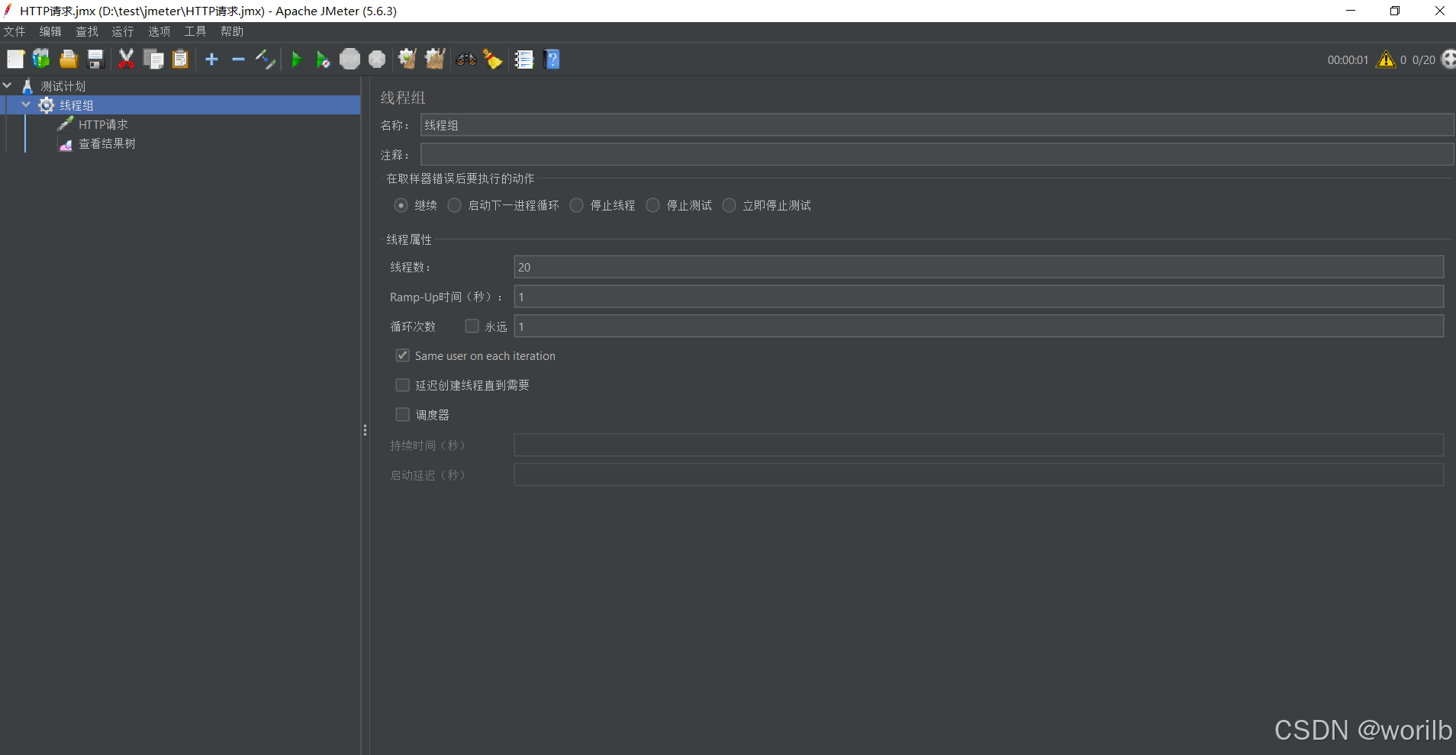
Task: Click the 00:00:01 elapsed time display
Action: click(x=1348, y=60)
